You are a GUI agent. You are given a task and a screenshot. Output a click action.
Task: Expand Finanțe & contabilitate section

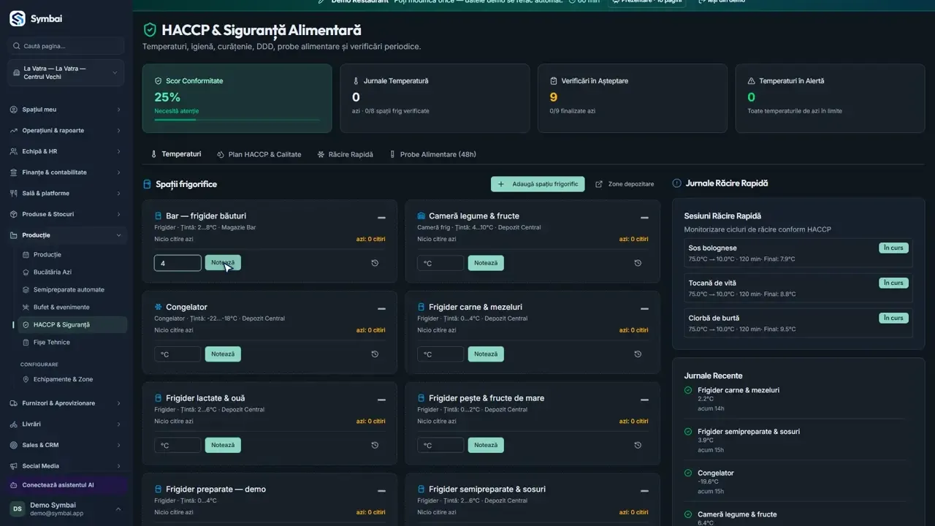(66, 172)
